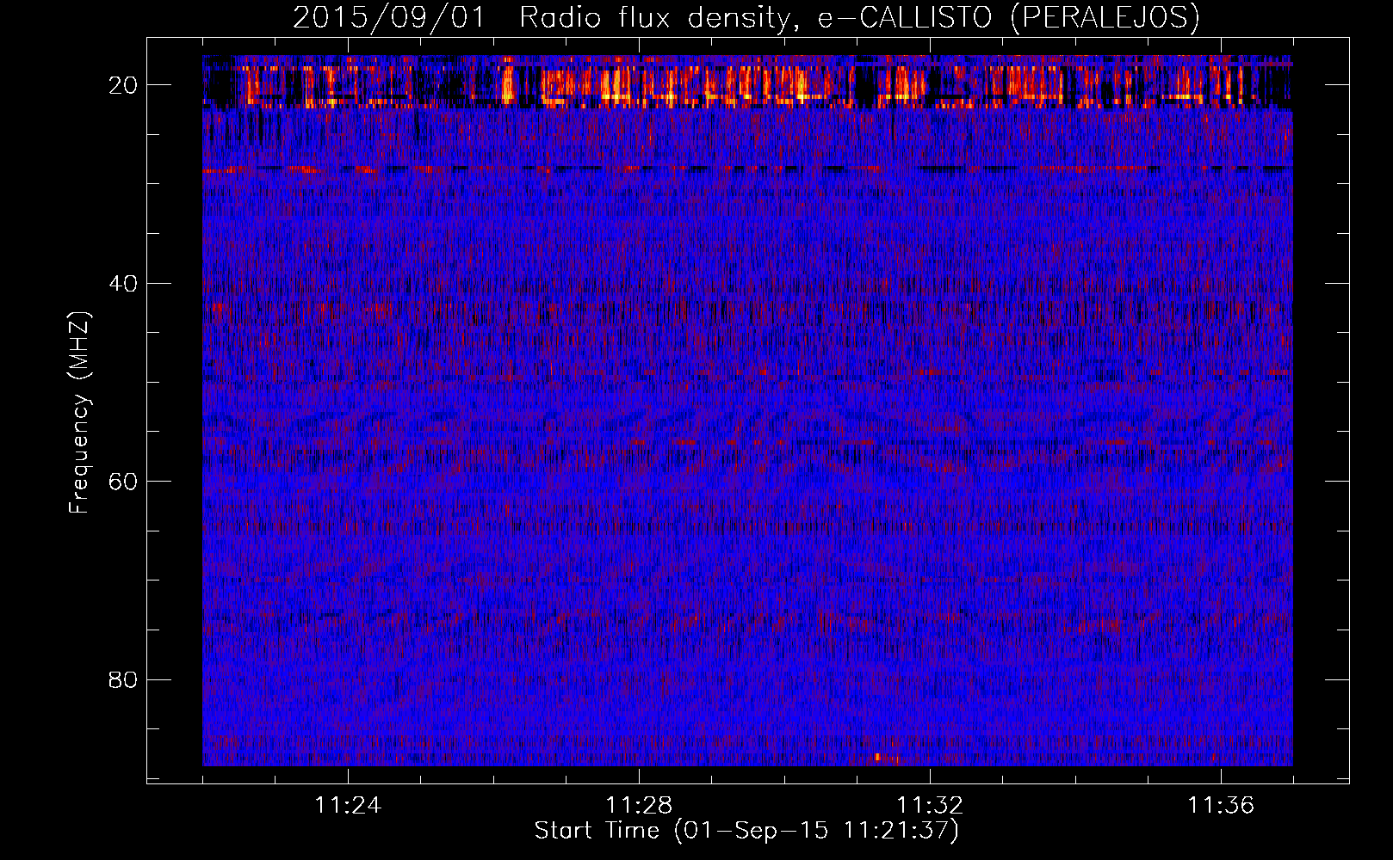Click the frequency tick label '80'

[x=123, y=680]
